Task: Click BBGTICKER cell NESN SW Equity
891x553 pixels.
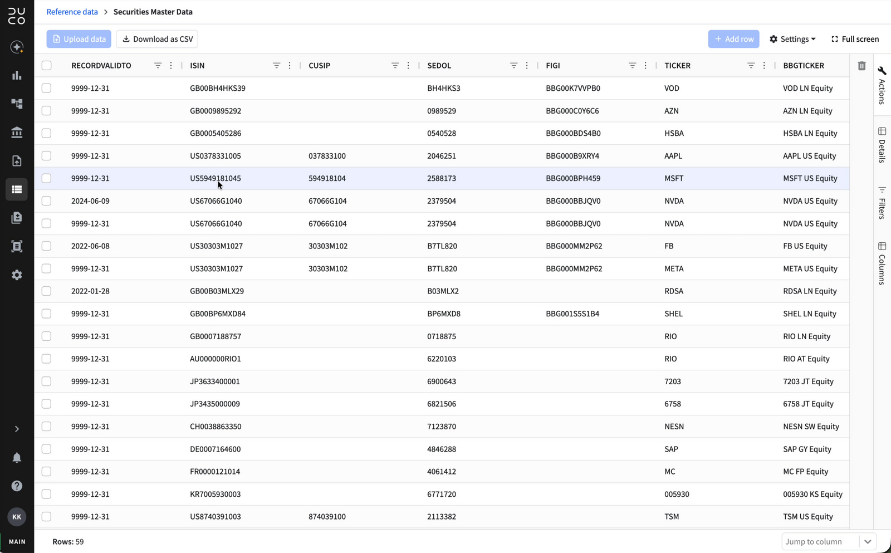Action: click(811, 427)
